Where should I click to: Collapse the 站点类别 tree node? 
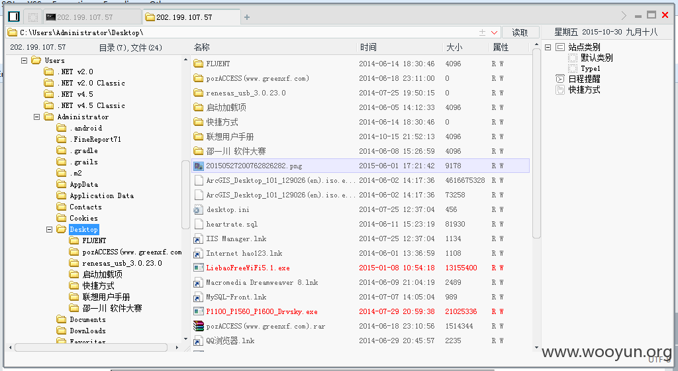coord(548,47)
